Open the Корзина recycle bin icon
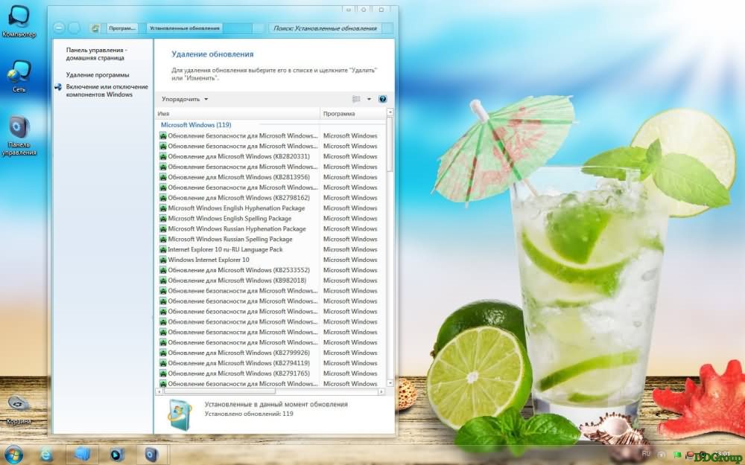Viewport: 745px width, 465px height. (x=19, y=407)
